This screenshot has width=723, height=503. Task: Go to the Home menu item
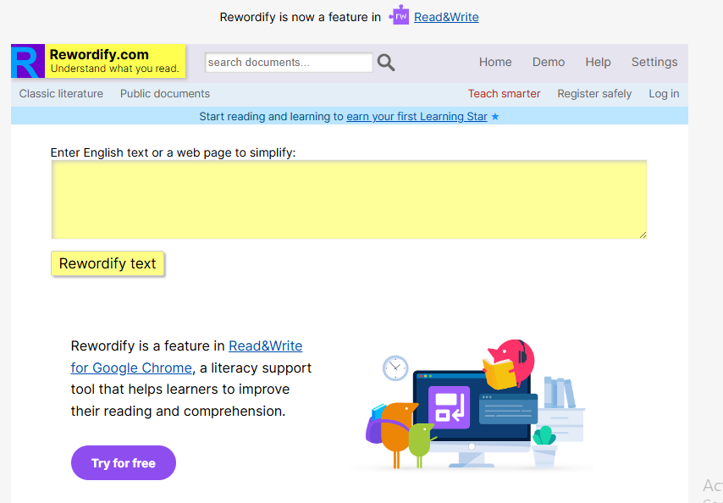point(495,62)
